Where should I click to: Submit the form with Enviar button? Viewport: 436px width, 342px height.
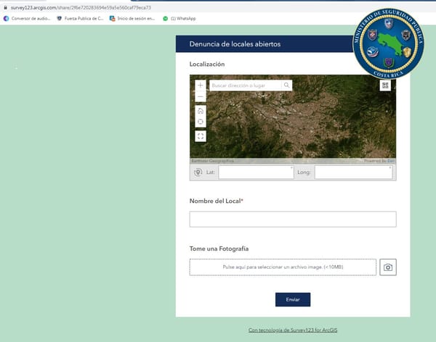293,299
